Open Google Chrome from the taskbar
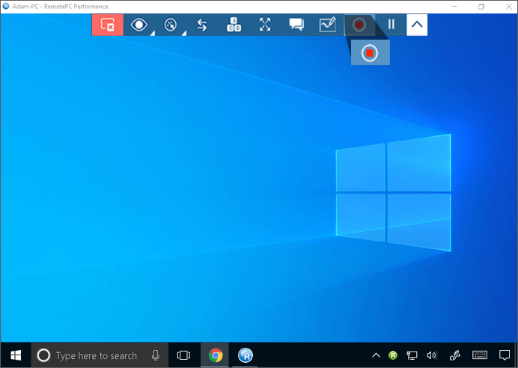This screenshot has width=518, height=368. pos(216,355)
